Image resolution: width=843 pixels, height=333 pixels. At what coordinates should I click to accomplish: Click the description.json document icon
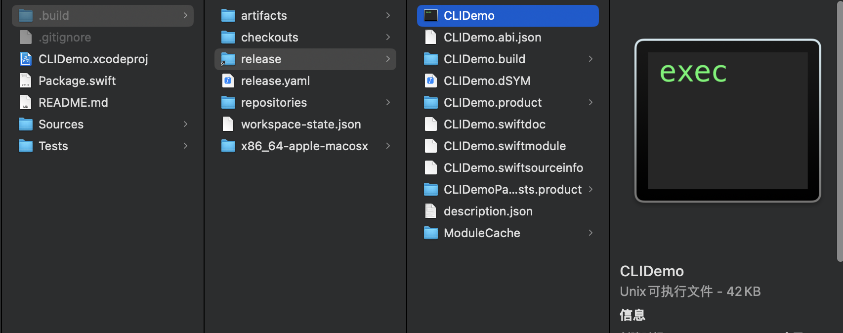(x=431, y=211)
